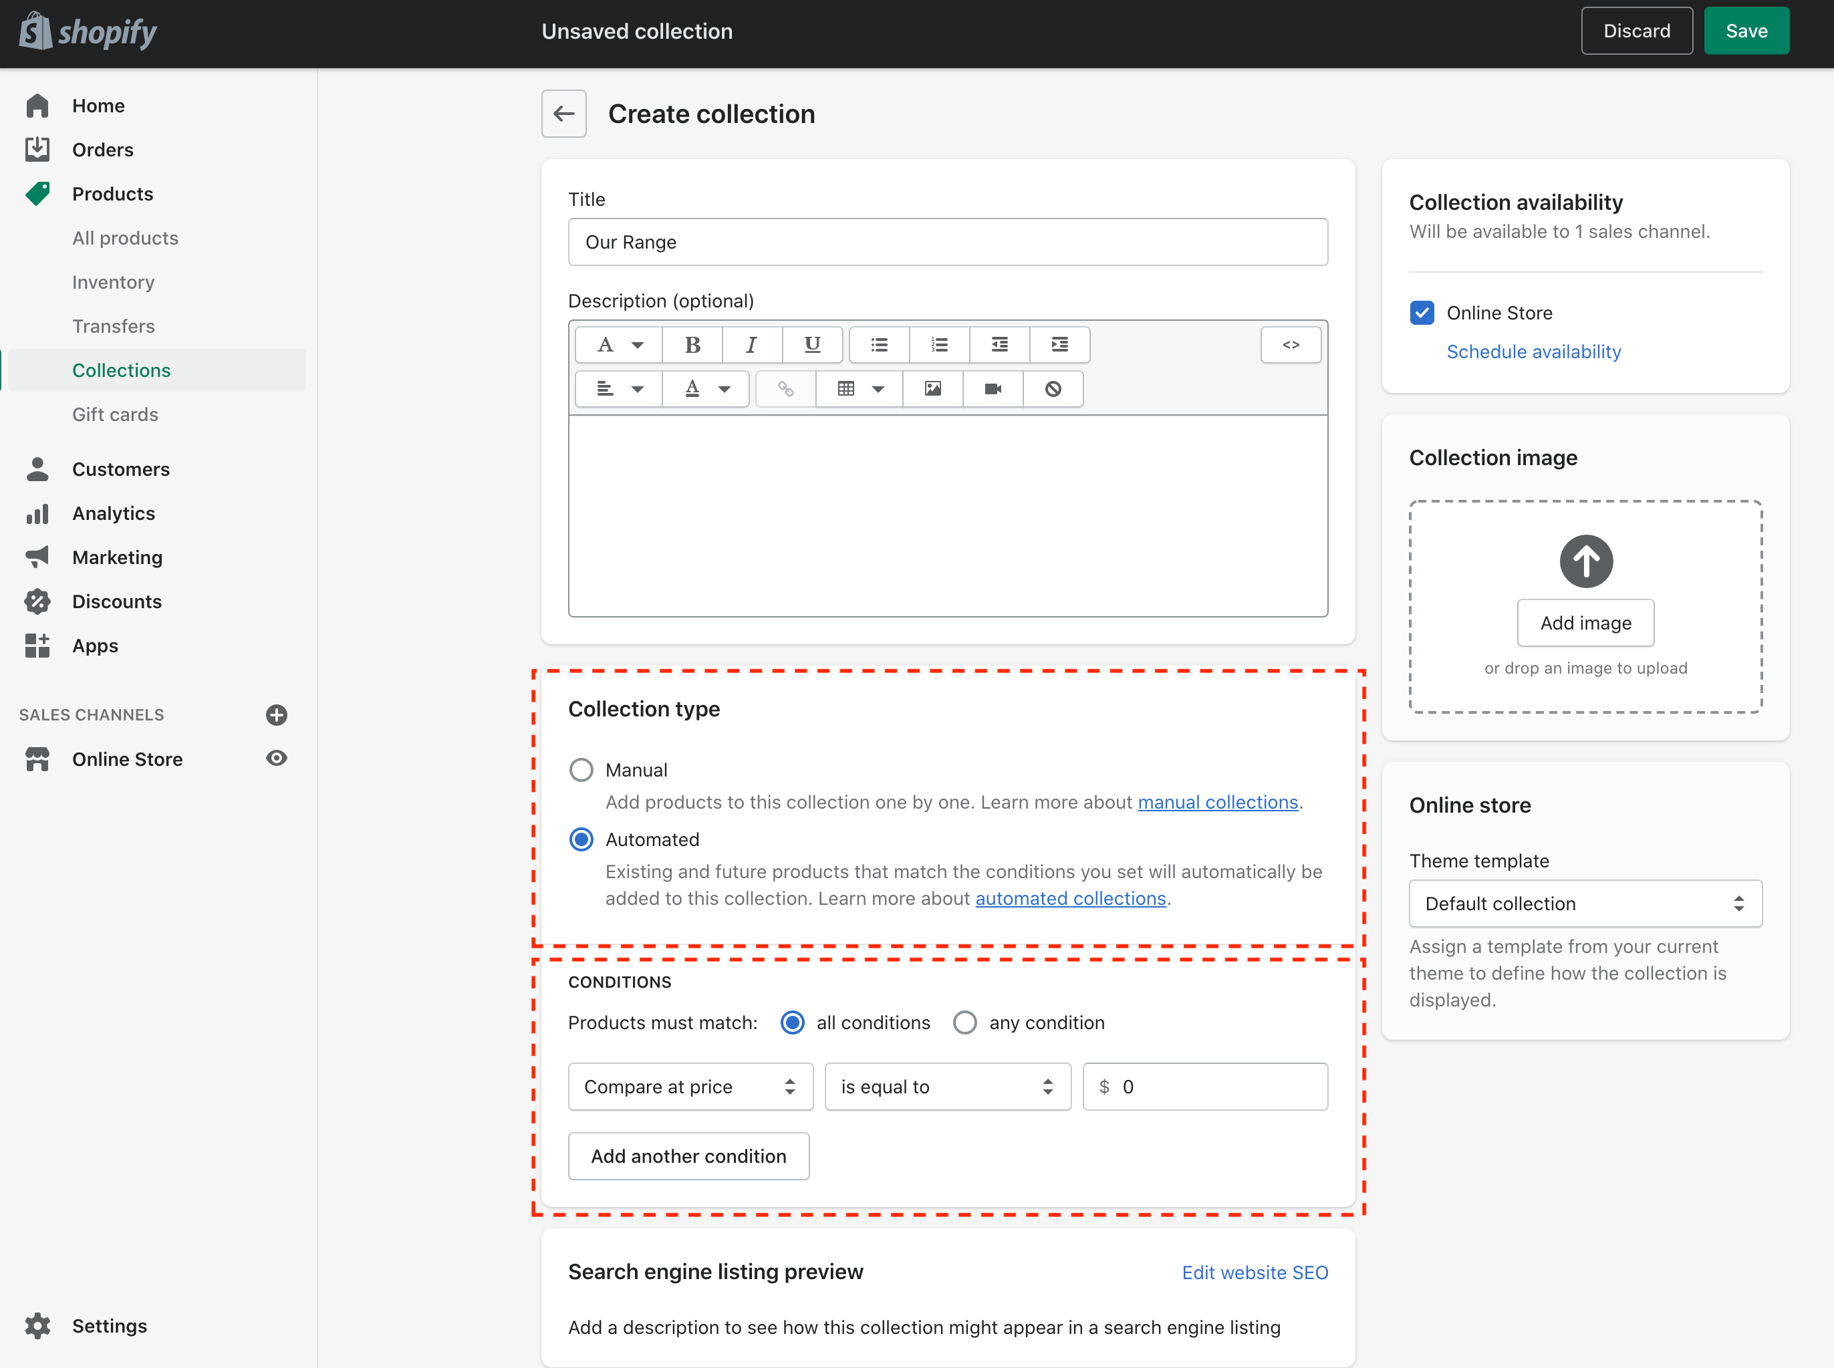Toggle italic formatting in description editor
This screenshot has width=1834, height=1368.
[751, 344]
